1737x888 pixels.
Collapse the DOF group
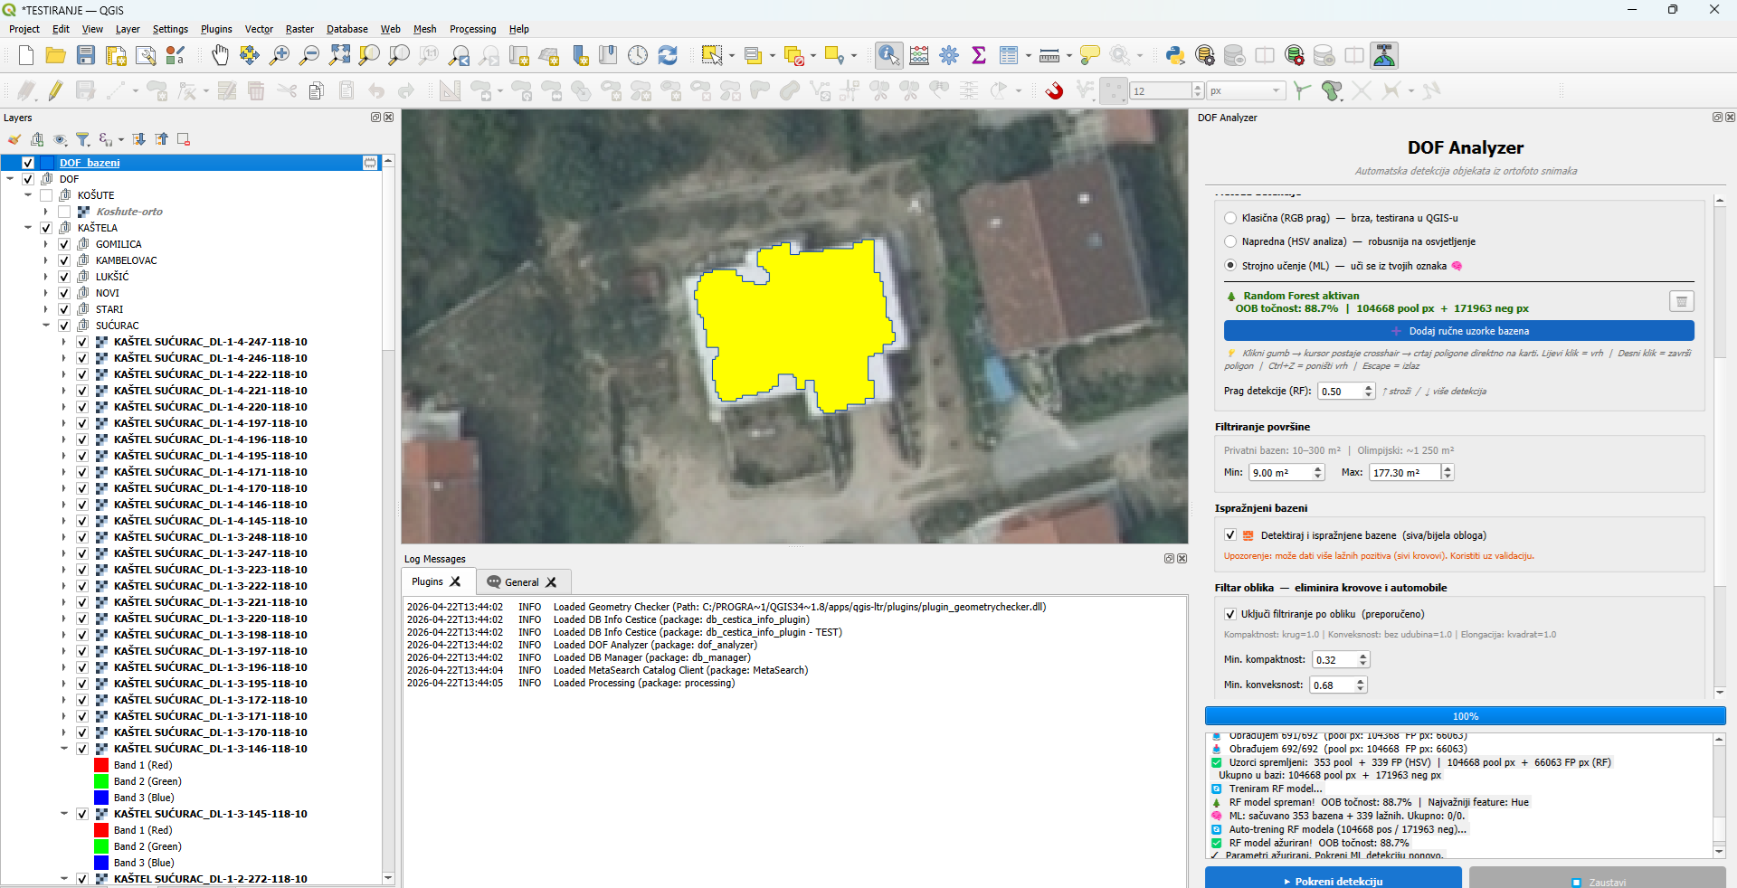pos(10,179)
